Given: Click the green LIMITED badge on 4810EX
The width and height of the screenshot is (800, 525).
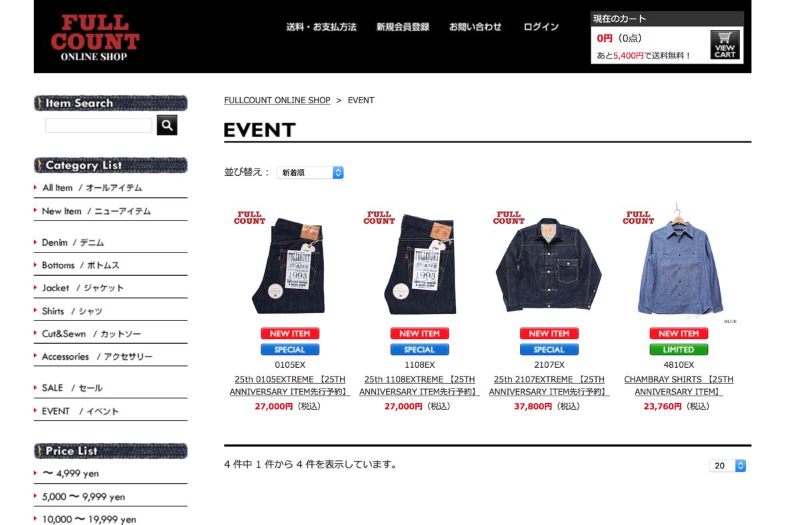Looking at the screenshot, I should [x=679, y=349].
